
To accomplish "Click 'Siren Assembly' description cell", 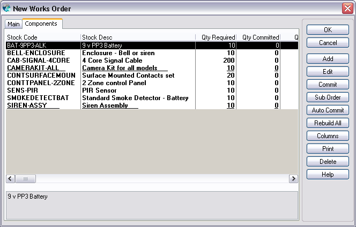I will click(138, 105).
